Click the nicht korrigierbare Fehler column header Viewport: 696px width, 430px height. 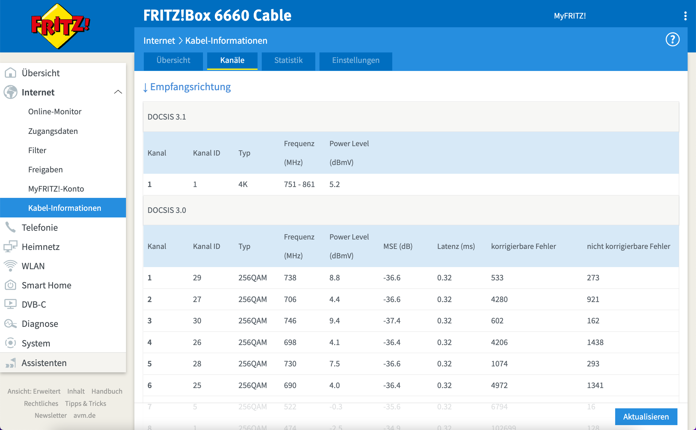pyautogui.click(x=628, y=246)
